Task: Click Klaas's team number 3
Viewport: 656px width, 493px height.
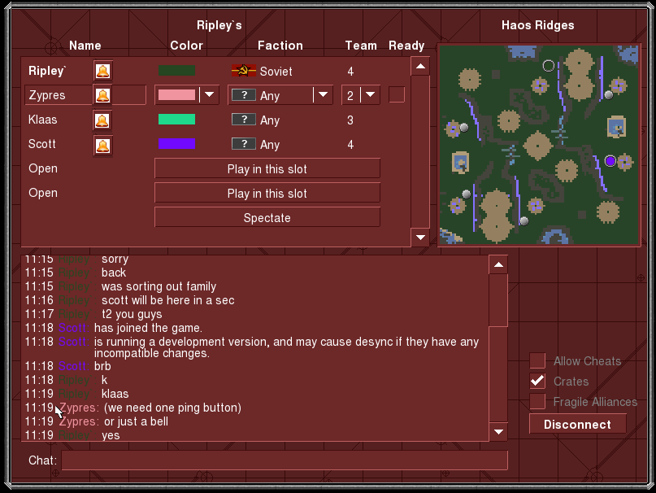Action: 350,120
